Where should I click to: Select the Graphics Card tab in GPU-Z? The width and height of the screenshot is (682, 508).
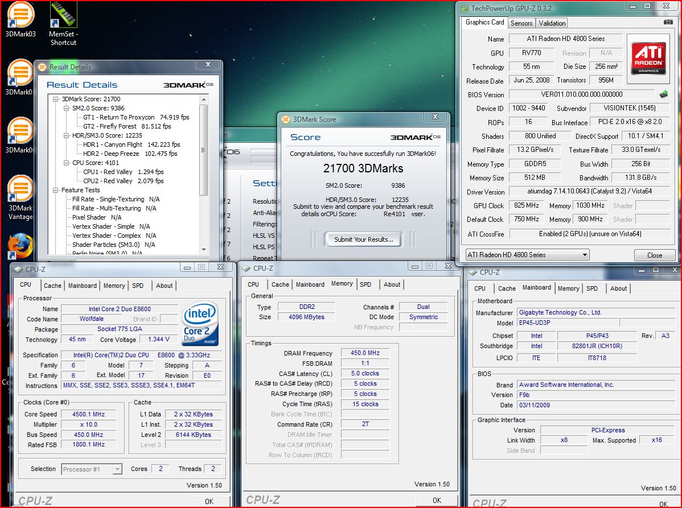pyautogui.click(x=484, y=22)
